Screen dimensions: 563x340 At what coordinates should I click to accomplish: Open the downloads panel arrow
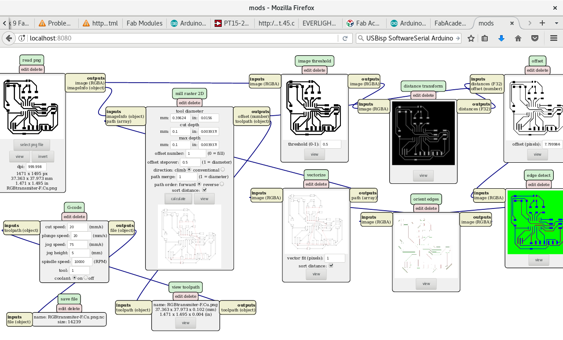point(501,38)
